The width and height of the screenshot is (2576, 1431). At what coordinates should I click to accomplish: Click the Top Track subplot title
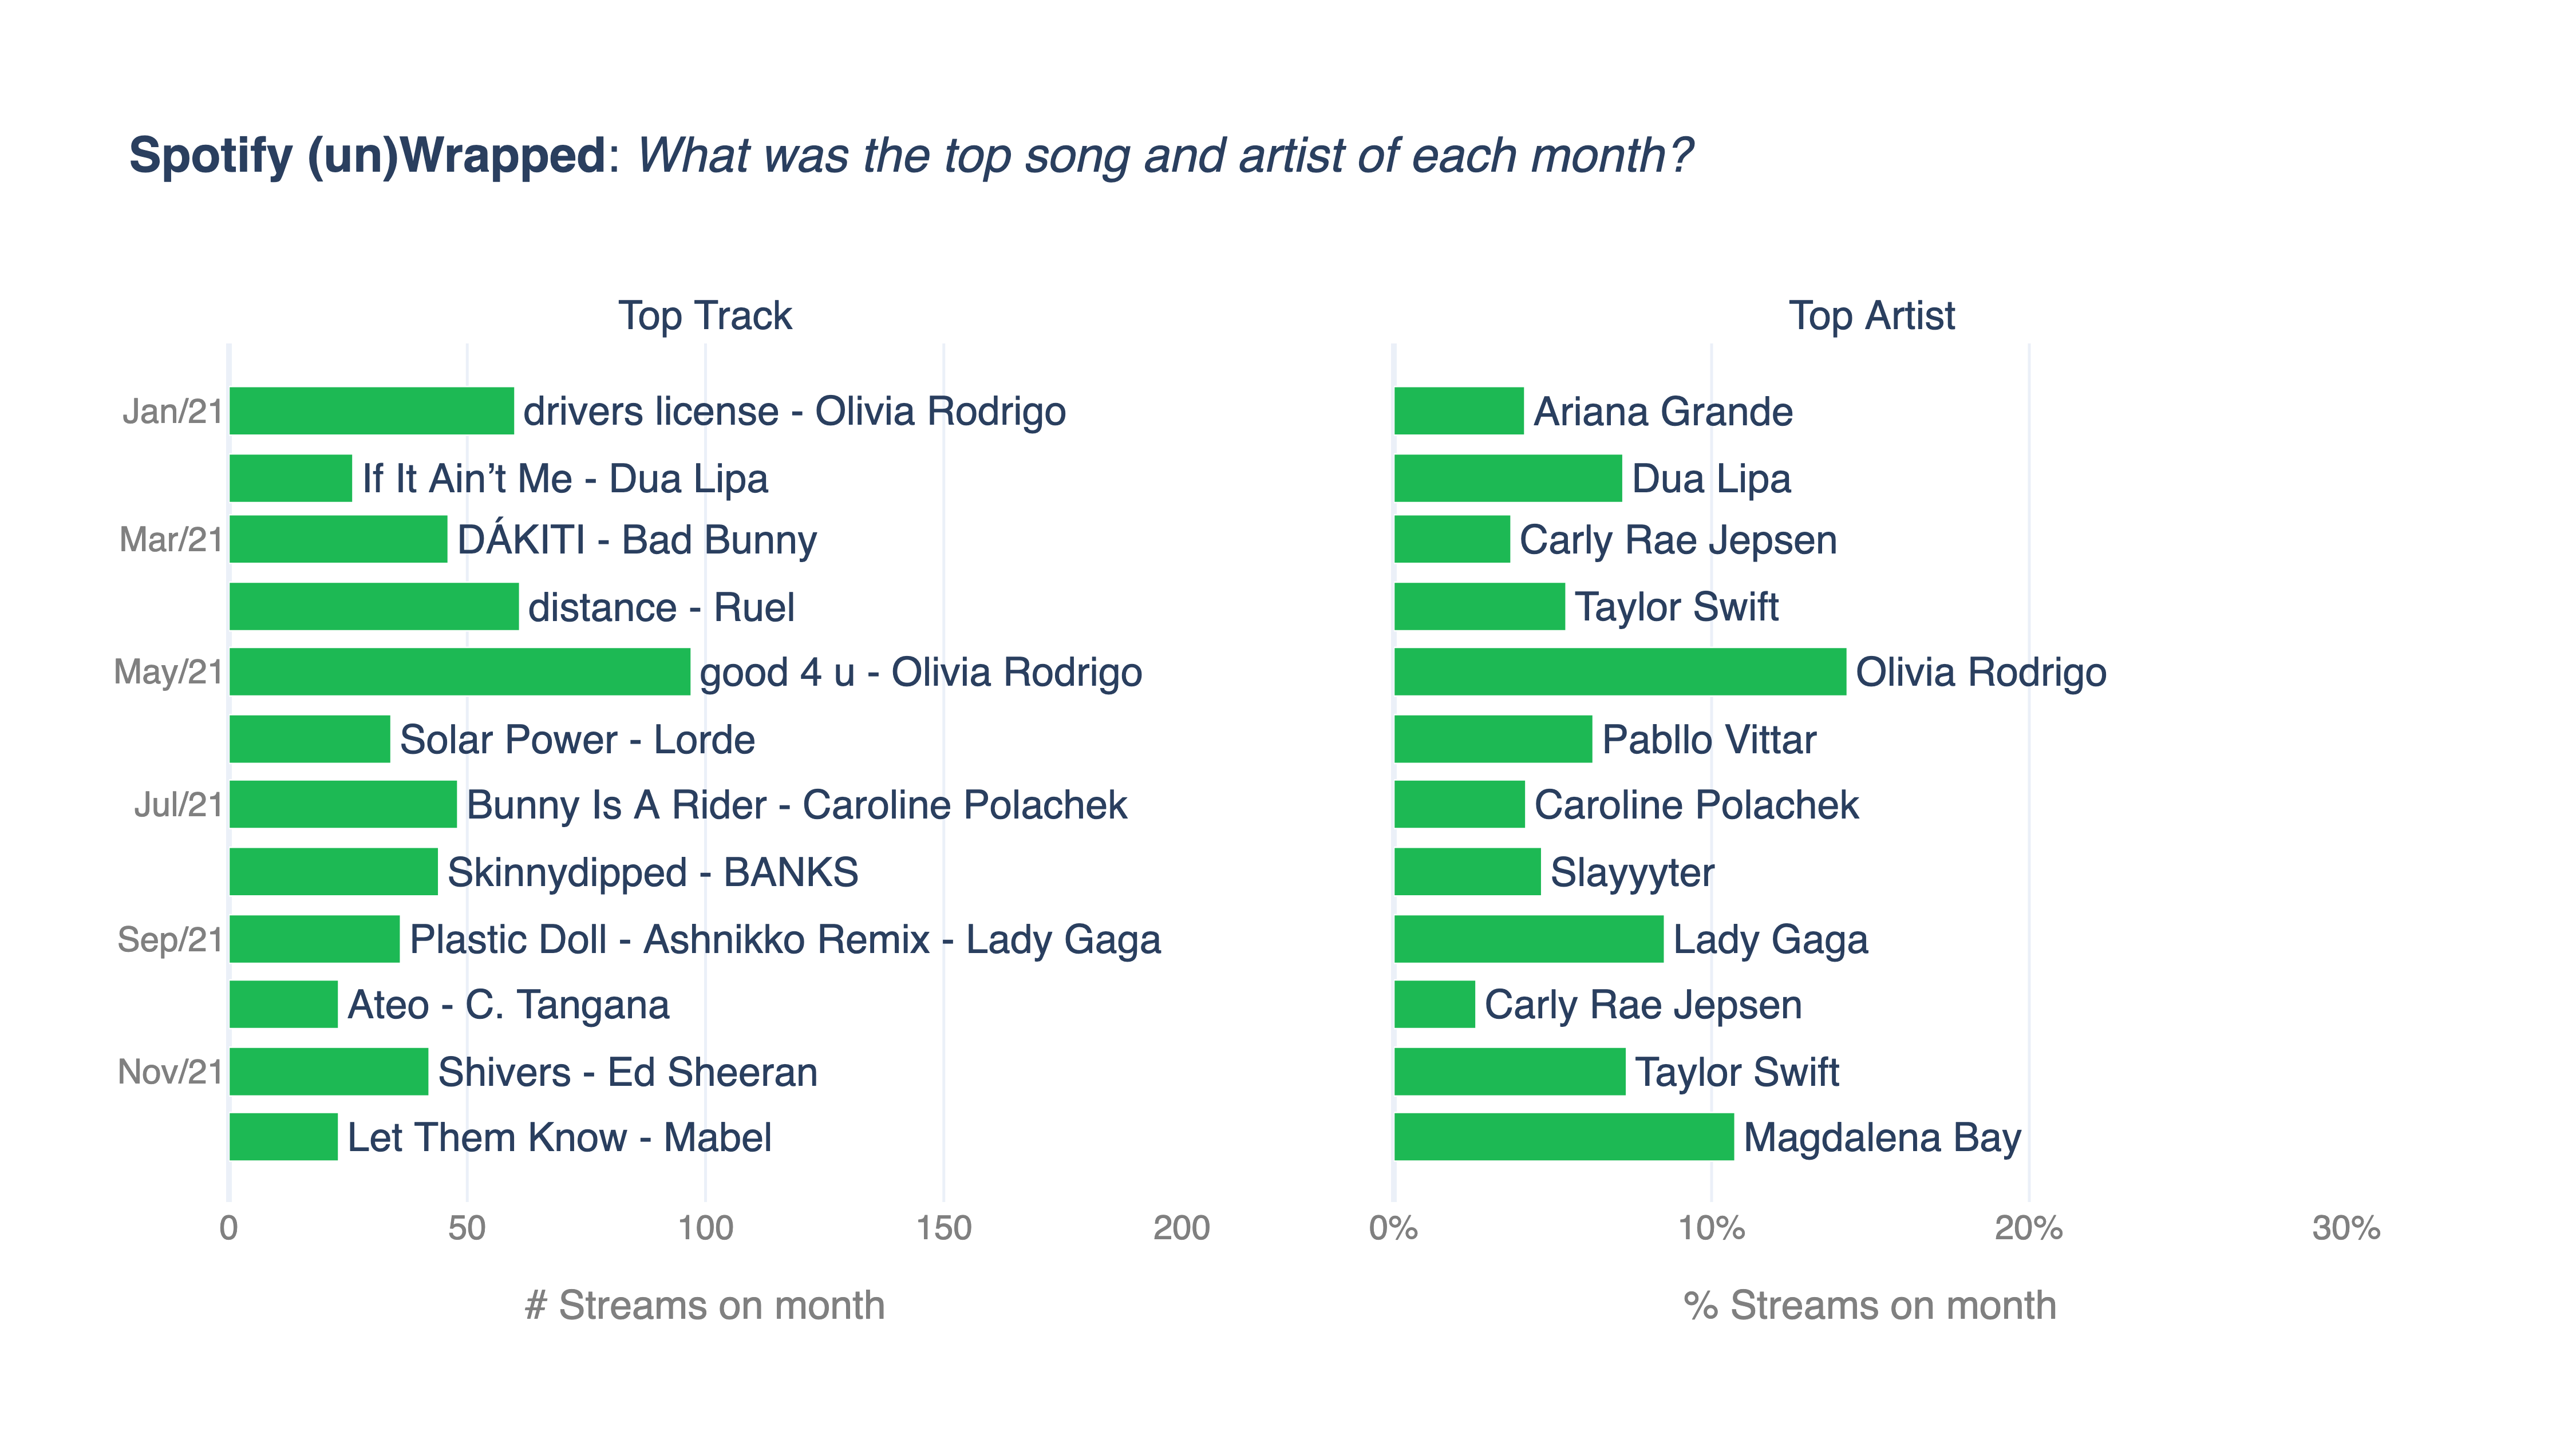tap(705, 316)
